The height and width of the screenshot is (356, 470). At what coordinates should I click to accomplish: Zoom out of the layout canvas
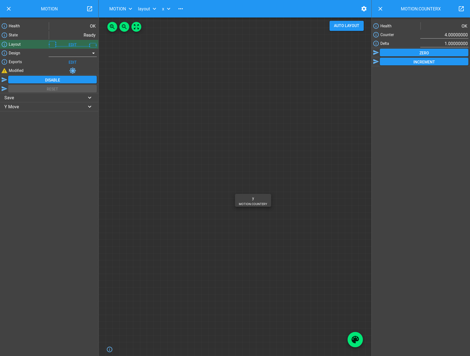pos(124,27)
